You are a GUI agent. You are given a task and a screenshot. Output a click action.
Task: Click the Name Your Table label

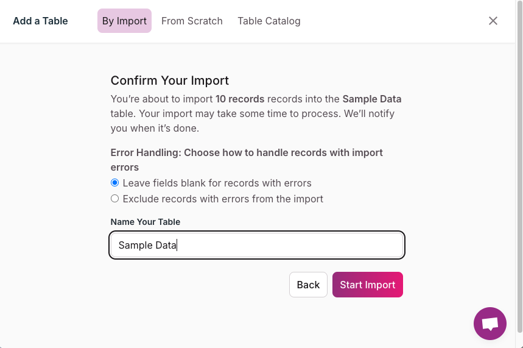tap(146, 222)
